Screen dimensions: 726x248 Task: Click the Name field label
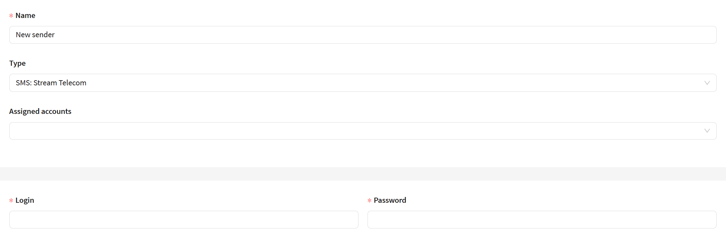(25, 15)
